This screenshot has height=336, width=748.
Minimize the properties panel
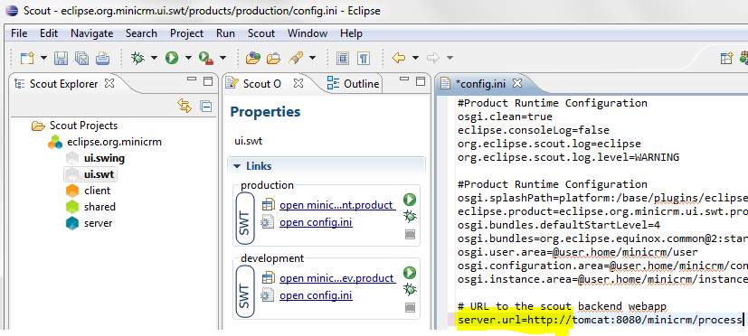[404, 79]
